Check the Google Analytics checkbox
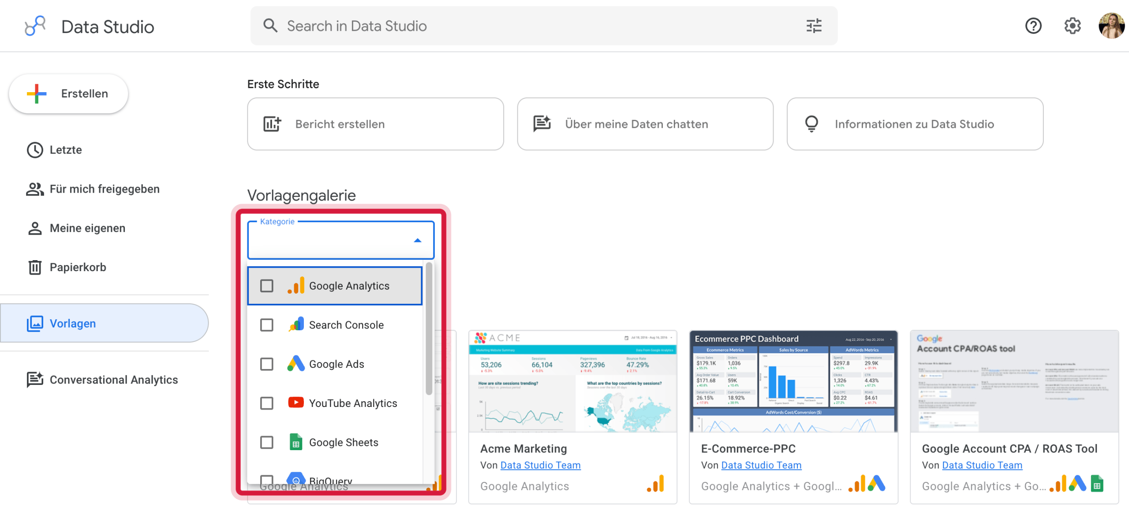This screenshot has width=1129, height=526. click(267, 286)
